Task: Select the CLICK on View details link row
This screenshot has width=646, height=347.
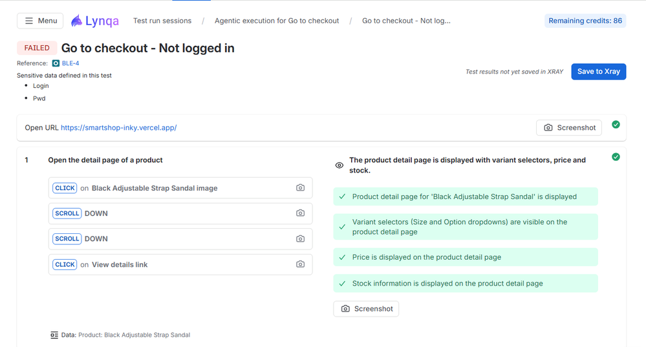Action: pyautogui.click(x=180, y=264)
